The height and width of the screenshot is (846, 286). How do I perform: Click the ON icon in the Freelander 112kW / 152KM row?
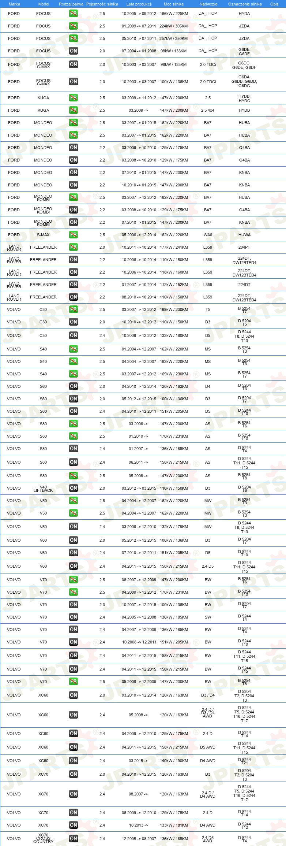(74, 285)
